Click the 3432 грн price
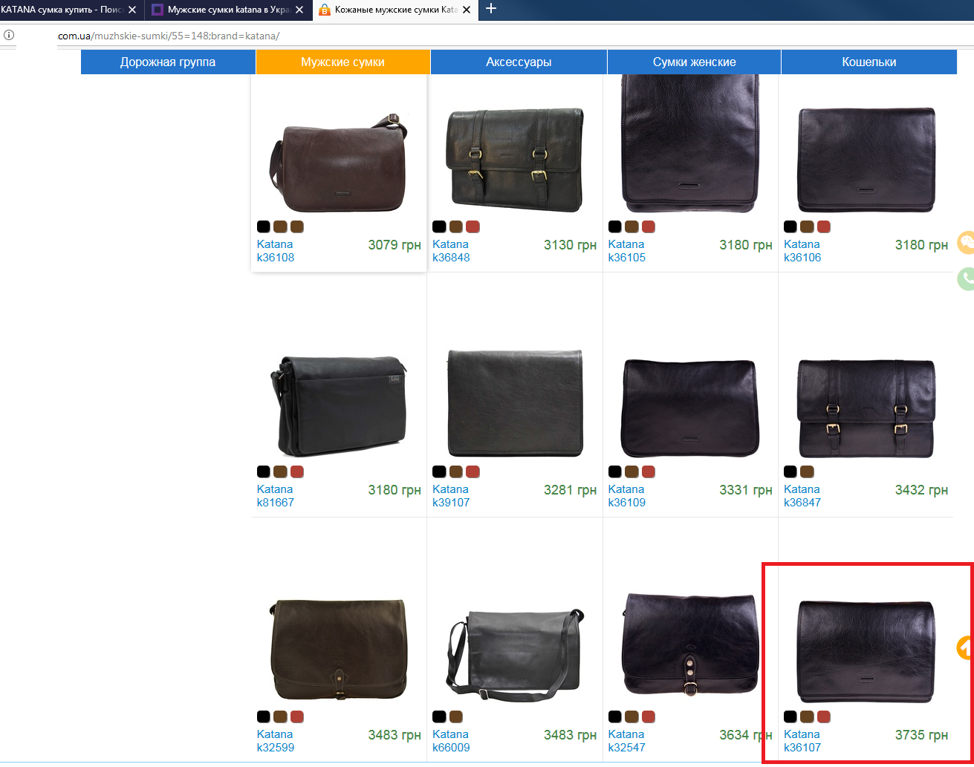This screenshot has height=767, width=974. point(921,490)
